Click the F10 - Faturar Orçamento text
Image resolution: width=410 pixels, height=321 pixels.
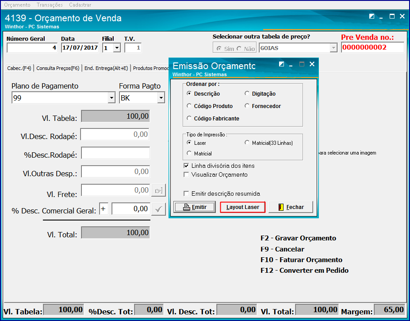coord(302,260)
